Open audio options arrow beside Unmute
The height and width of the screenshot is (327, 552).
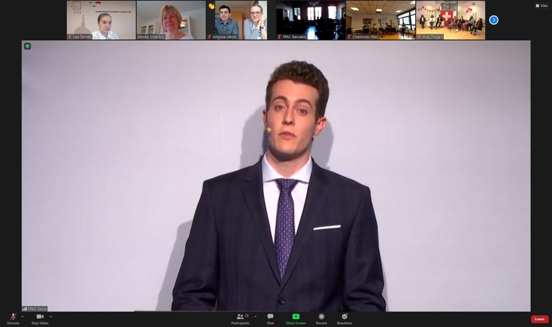22,317
